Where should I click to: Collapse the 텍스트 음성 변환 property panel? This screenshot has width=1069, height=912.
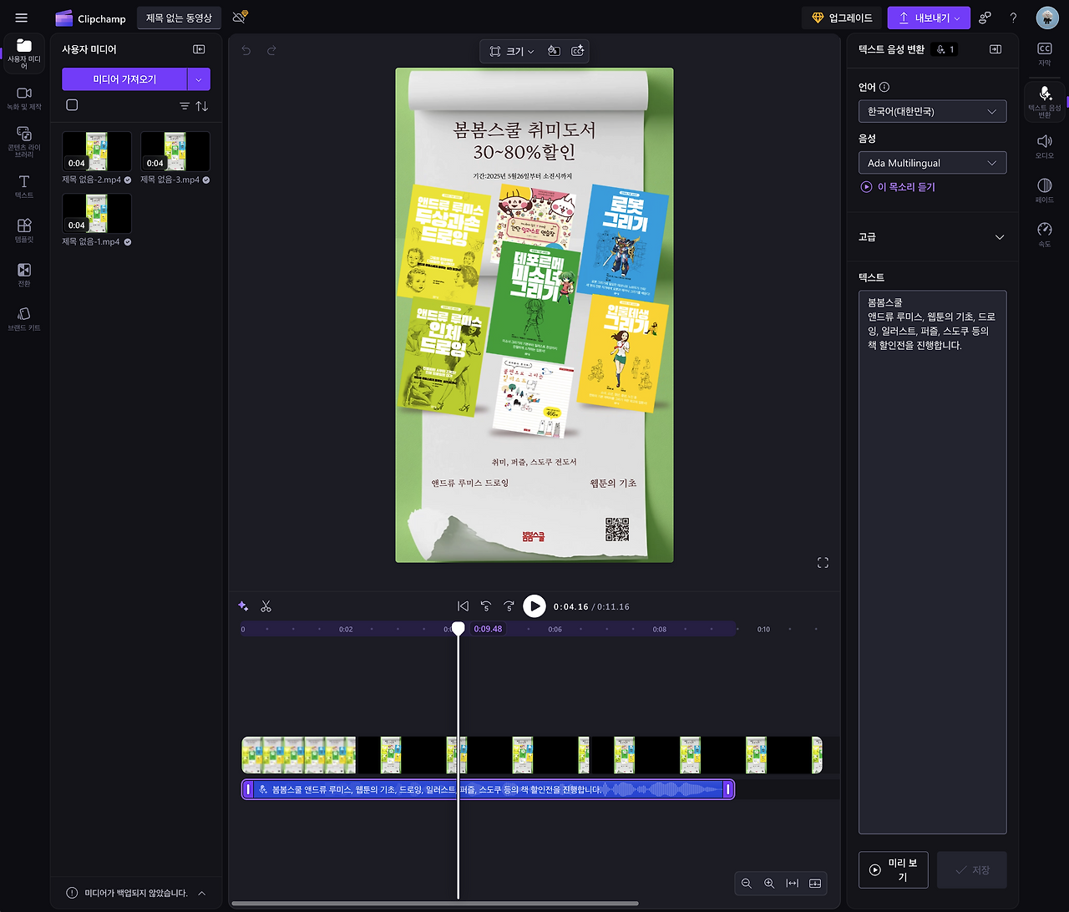point(995,49)
